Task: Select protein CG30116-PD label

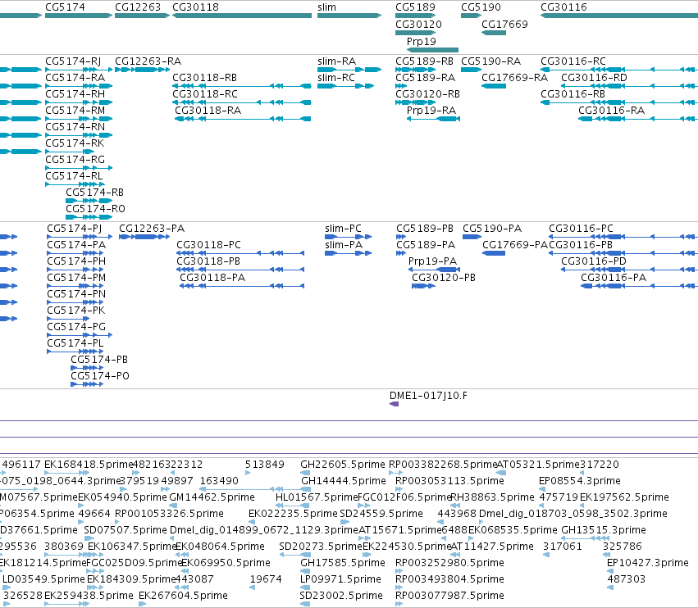Action: (x=593, y=261)
